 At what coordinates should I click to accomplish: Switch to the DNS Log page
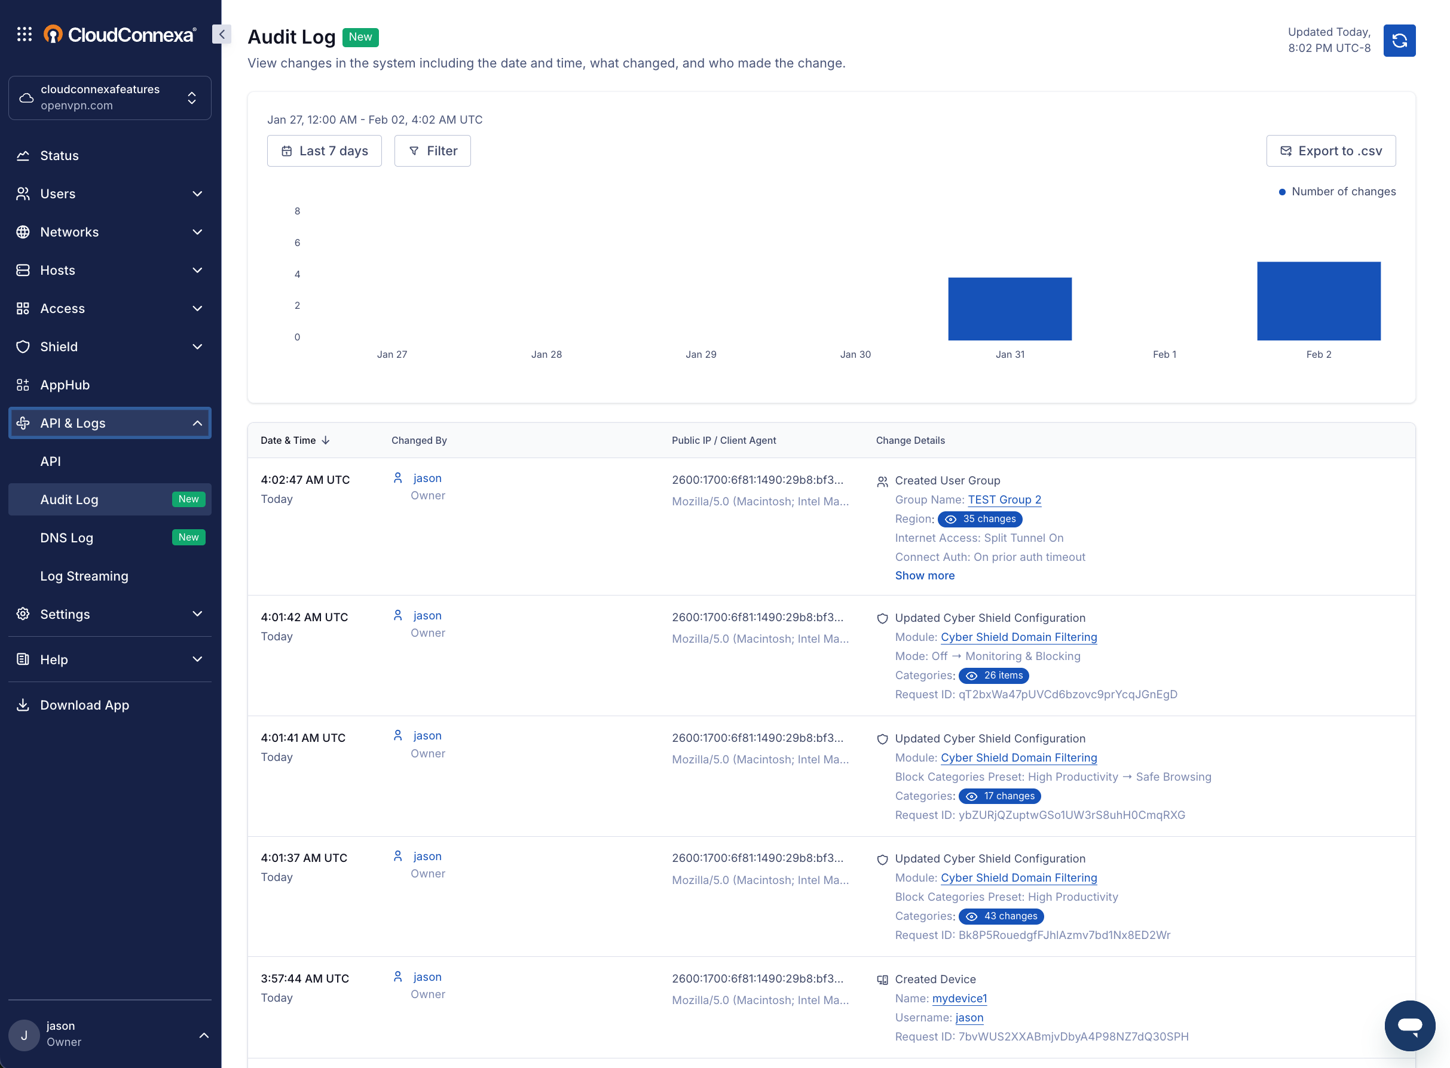click(66, 537)
